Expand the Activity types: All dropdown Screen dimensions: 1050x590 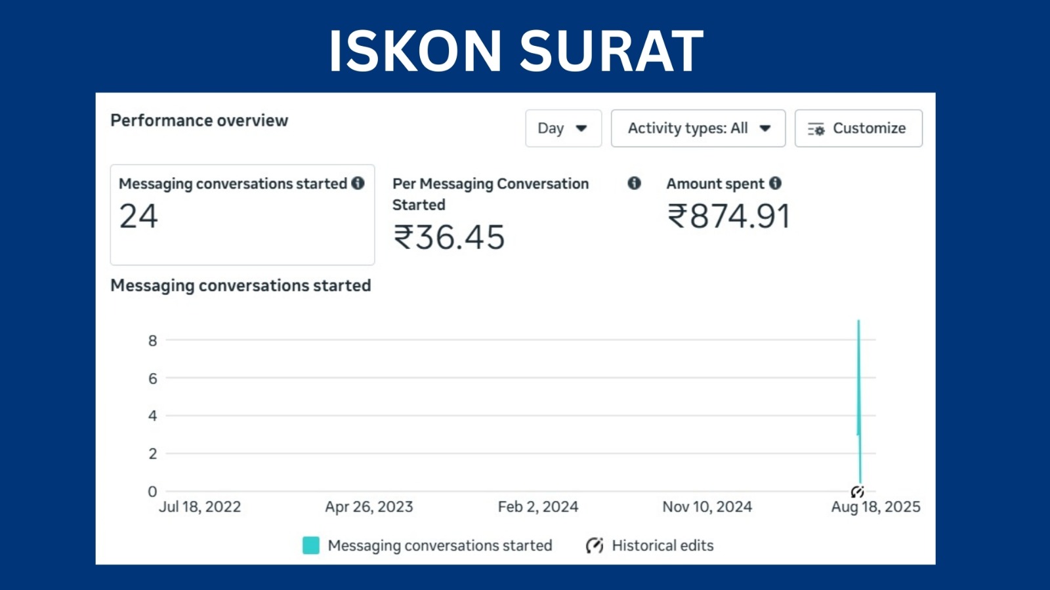698,128
